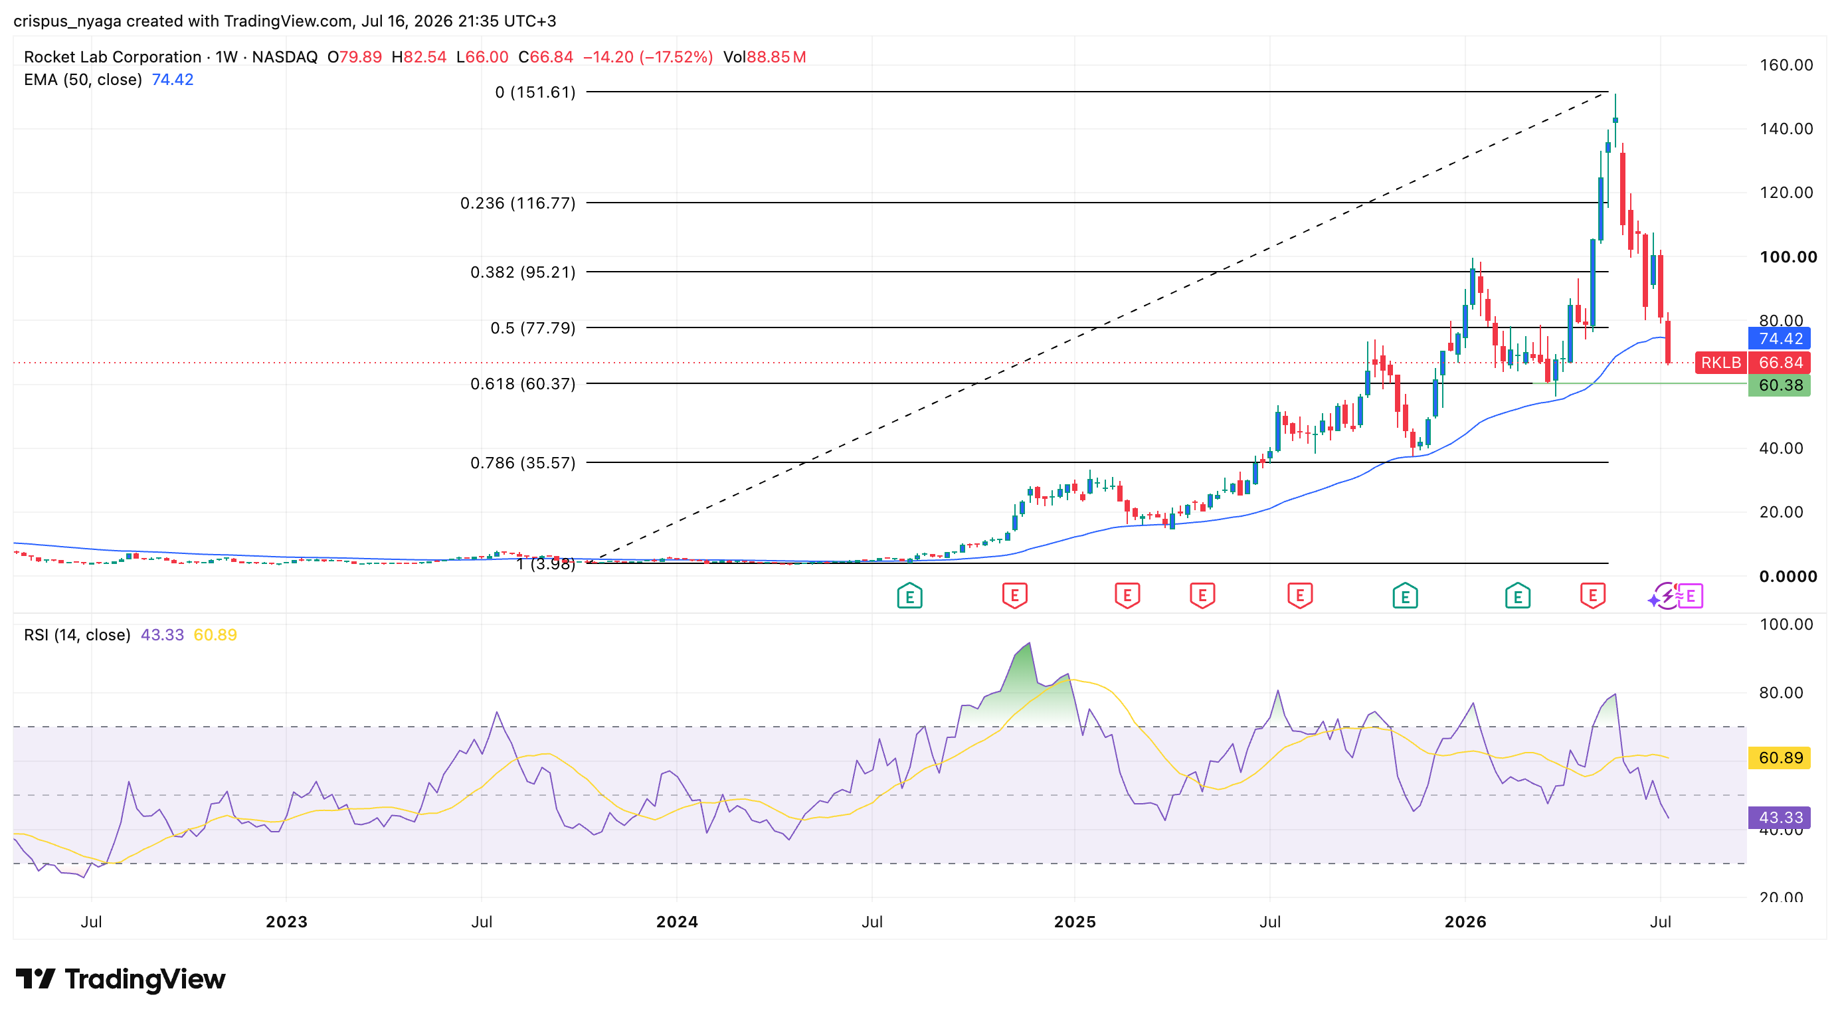The height and width of the screenshot is (1019, 1840).
Task: Select the RKLB price tag on axis
Action: coord(1720,363)
